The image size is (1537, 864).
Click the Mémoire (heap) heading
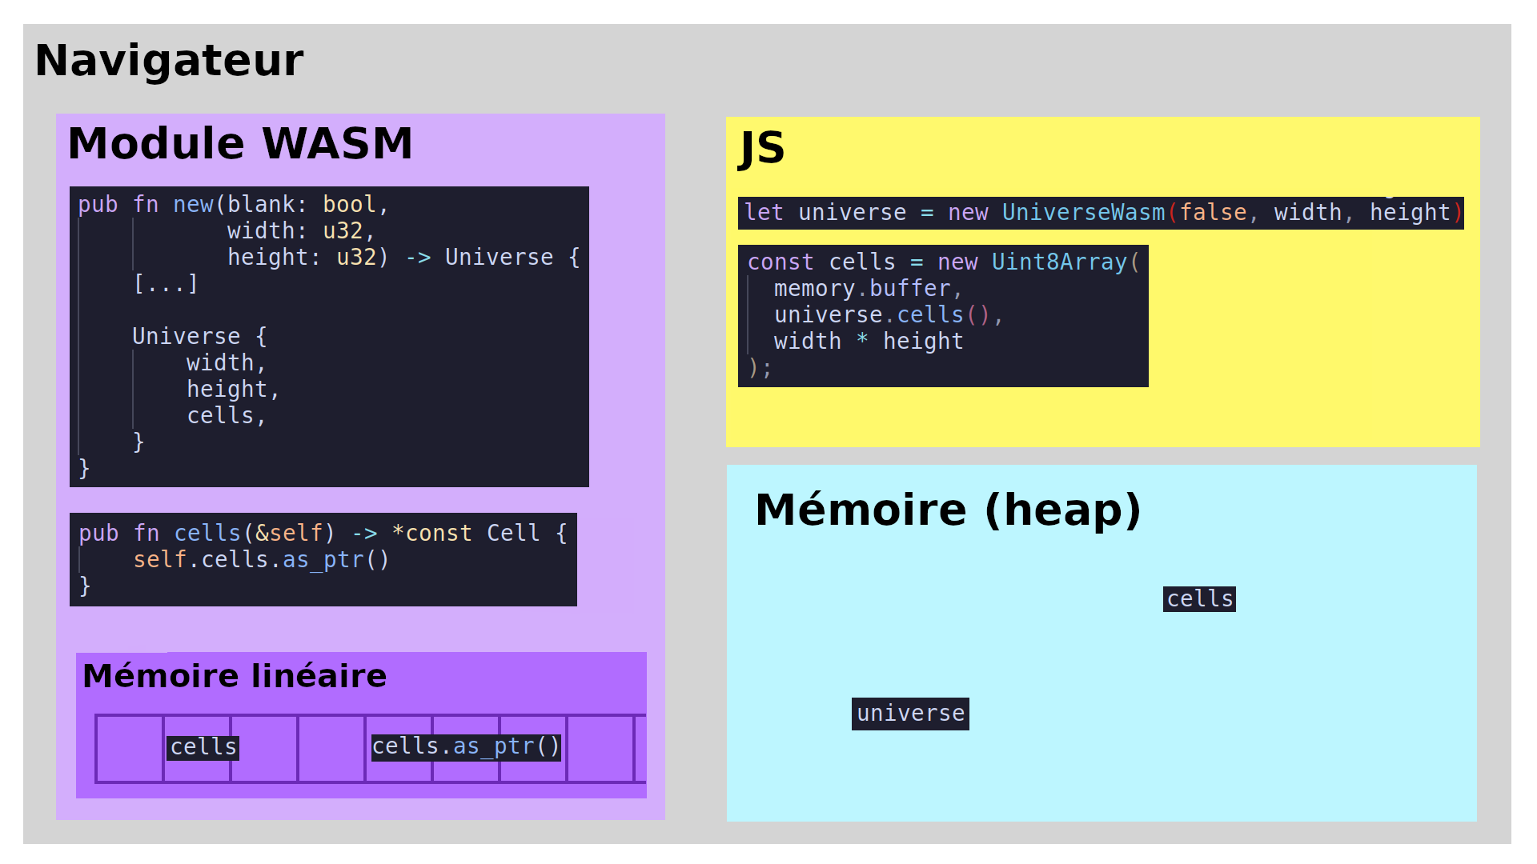[x=948, y=510]
